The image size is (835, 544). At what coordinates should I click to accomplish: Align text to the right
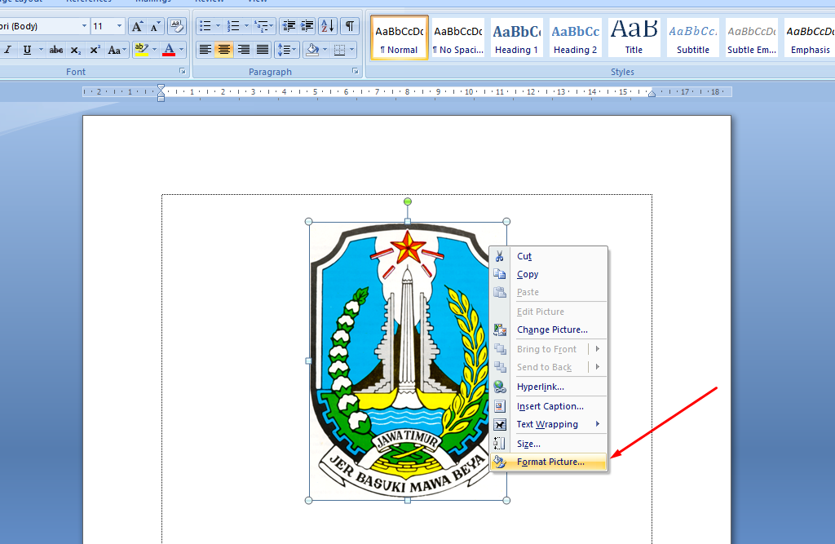click(243, 50)
